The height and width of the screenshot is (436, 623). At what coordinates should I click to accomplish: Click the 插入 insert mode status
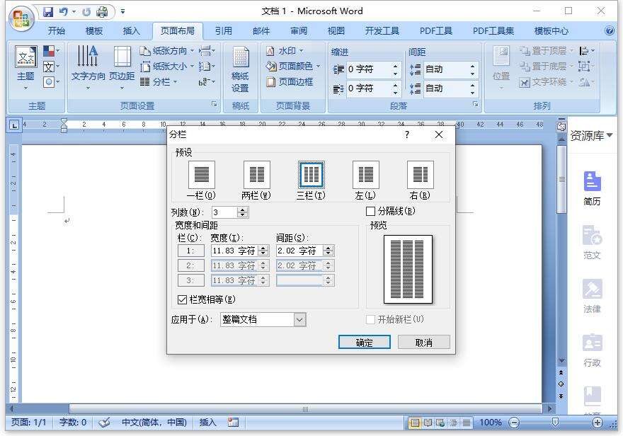tap(207, 423)
